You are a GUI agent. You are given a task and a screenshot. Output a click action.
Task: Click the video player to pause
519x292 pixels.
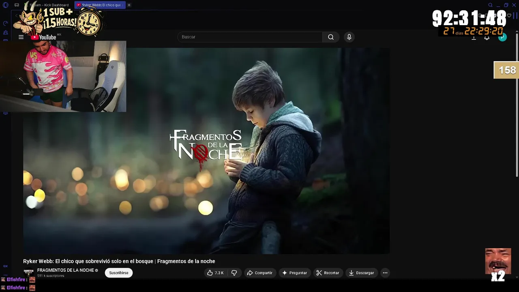[x=206, y=151]
